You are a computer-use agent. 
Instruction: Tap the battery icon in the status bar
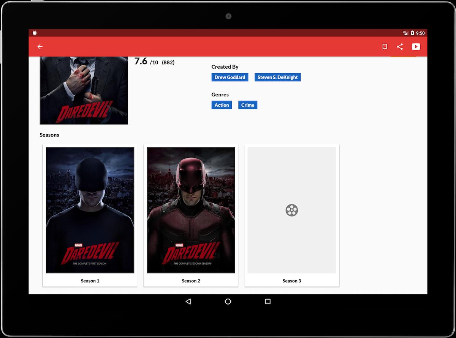(x=412, y=33)
